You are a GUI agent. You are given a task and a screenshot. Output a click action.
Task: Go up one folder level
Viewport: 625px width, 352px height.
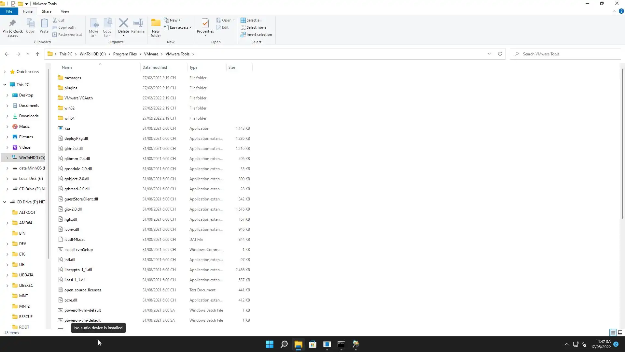point(37,54)
